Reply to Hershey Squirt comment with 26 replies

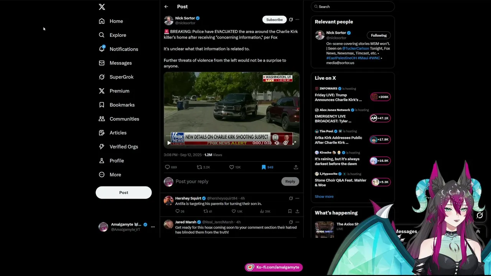177,211
